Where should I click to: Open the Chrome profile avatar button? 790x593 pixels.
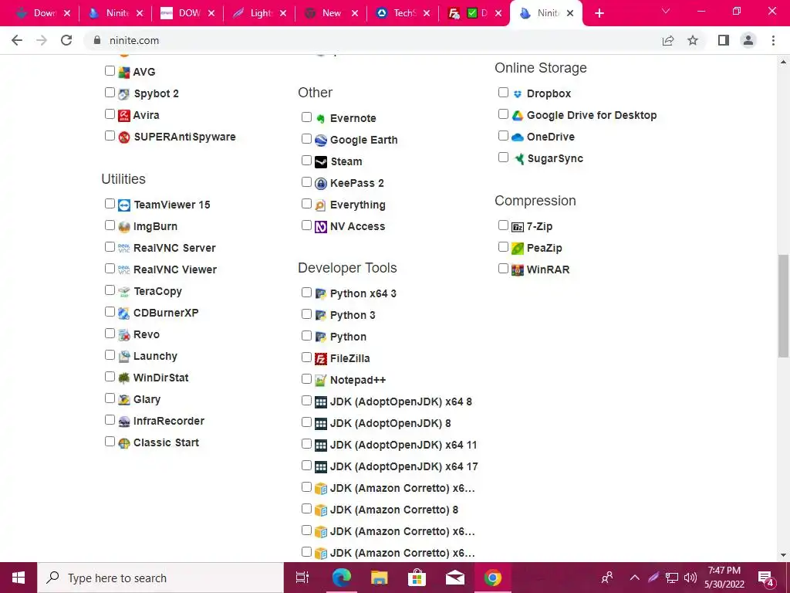pyautogui.click(x=748, y=40)
